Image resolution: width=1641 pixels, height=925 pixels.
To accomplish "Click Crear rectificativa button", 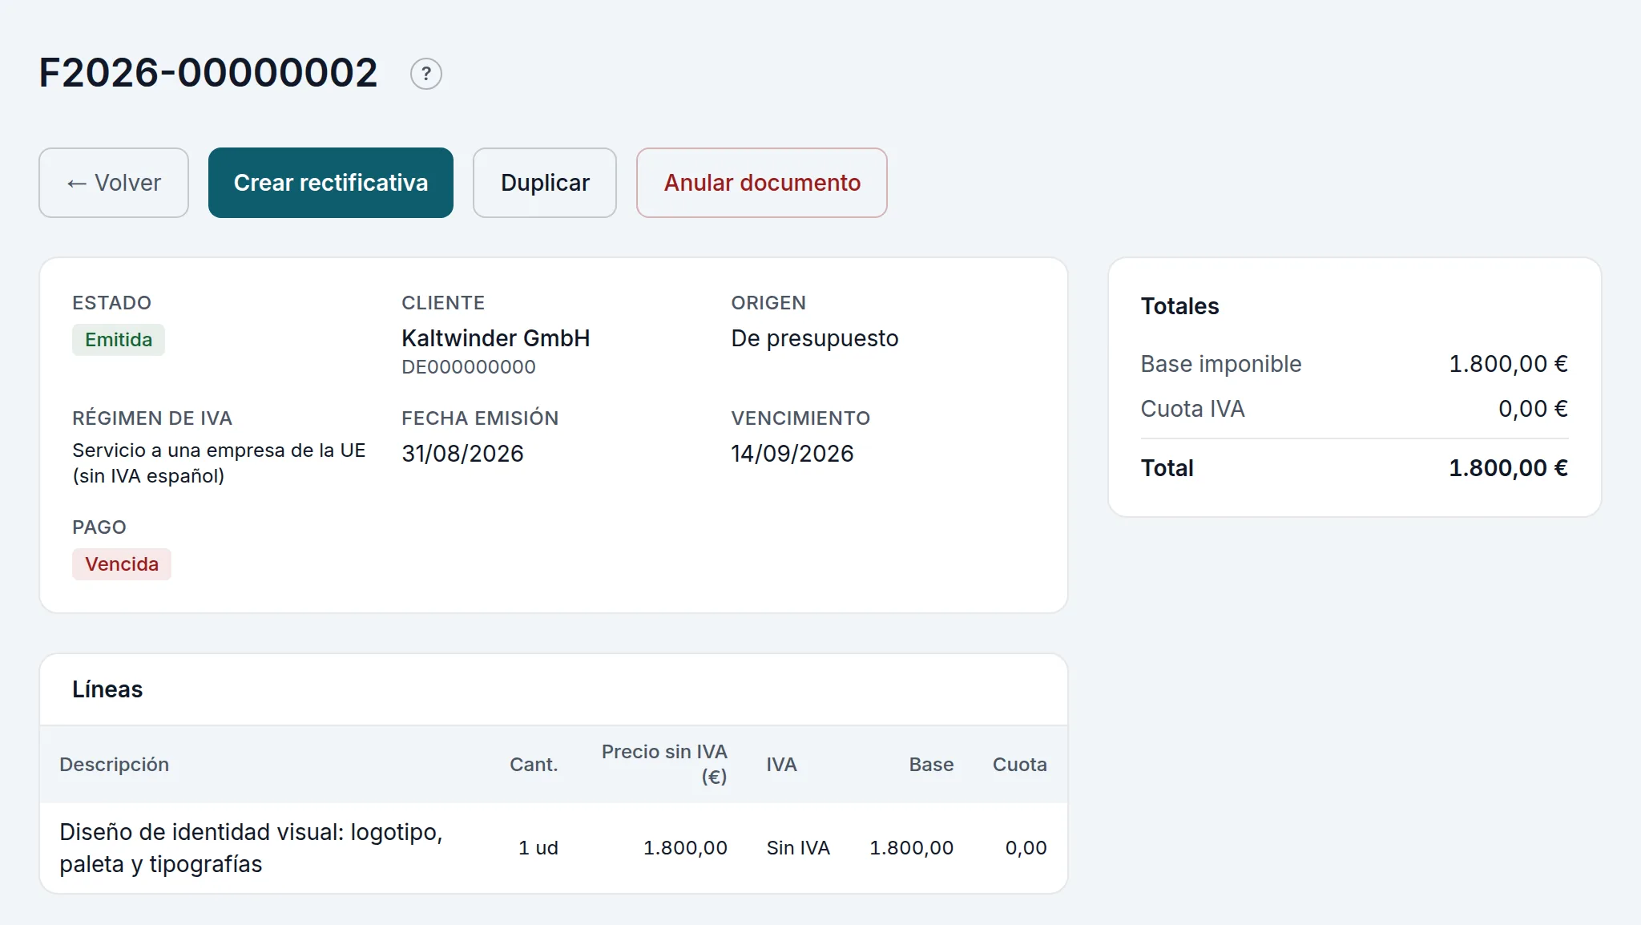I will pos(331,183).
